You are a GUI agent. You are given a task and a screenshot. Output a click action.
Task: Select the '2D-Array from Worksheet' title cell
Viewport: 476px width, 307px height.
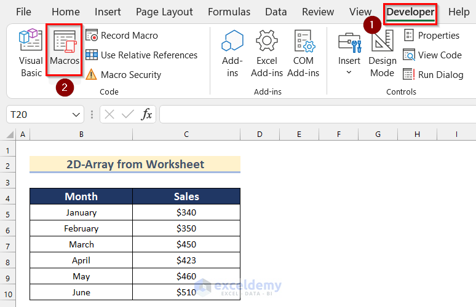(x=135, y=165)
